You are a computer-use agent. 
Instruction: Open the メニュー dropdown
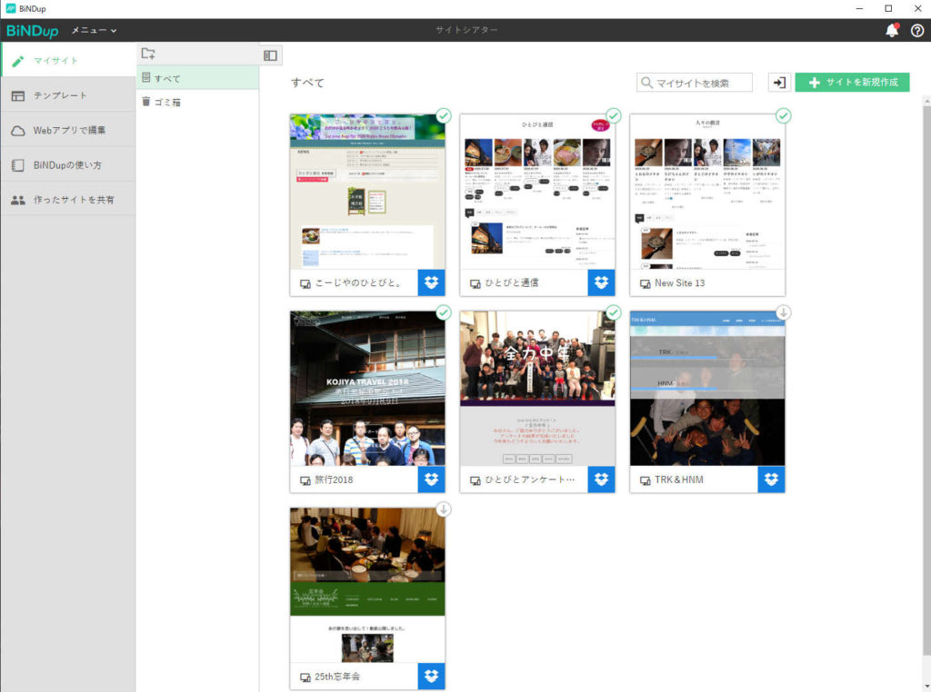pos(95,30)
